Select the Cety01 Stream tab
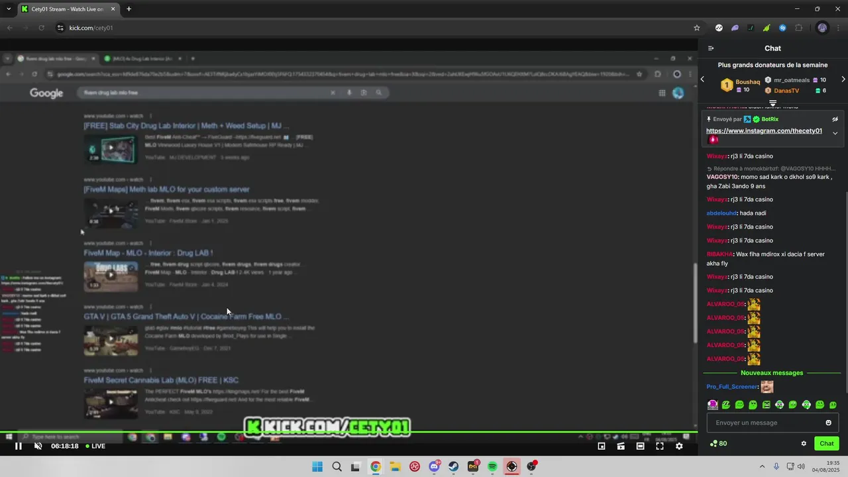 pyautogui.click(x=66, y=9)
